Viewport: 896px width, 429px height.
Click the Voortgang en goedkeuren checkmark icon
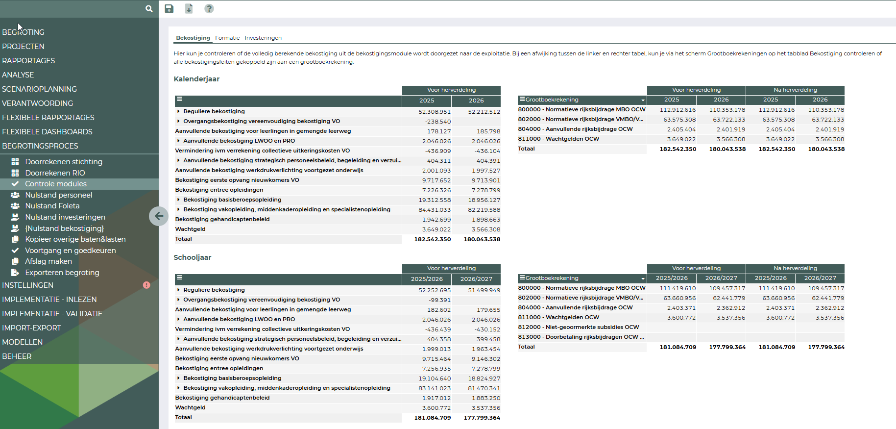[x=15, y=251]
